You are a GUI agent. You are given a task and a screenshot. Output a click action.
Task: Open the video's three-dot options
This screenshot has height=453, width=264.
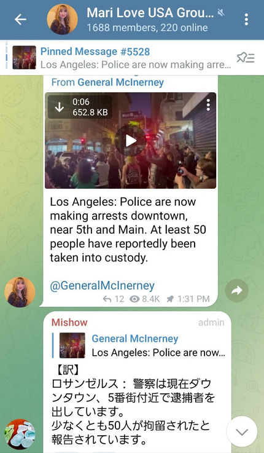point(208,105)
